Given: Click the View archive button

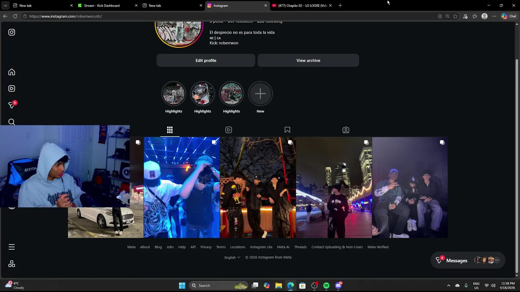Looking at the screenshot, I should (308, 60).
